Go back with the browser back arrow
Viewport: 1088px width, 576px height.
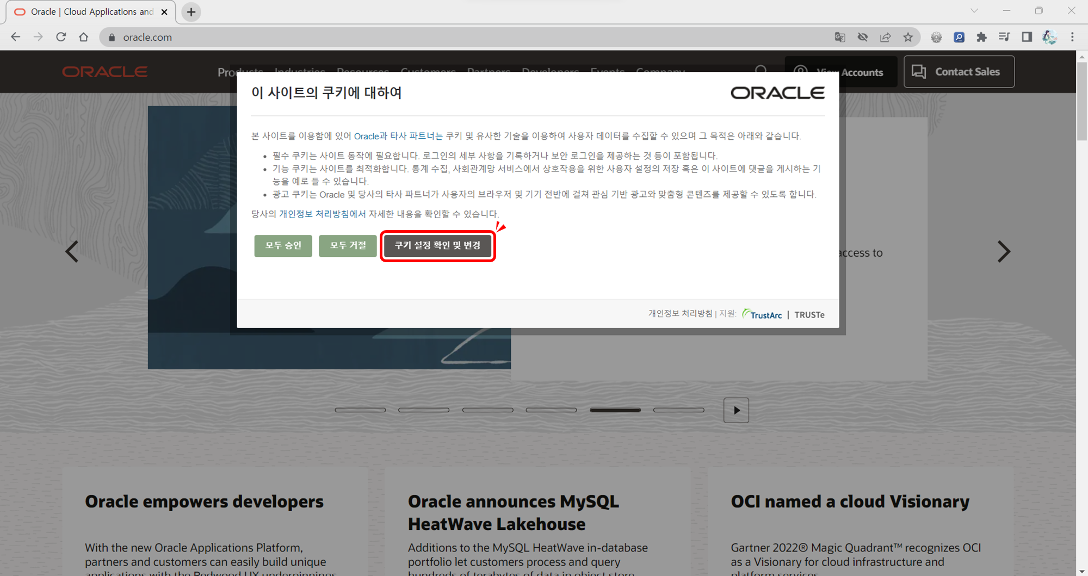tap(16, 37)
